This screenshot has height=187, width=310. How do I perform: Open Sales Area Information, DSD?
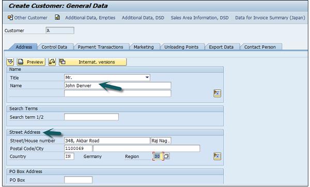click(199, 18)
